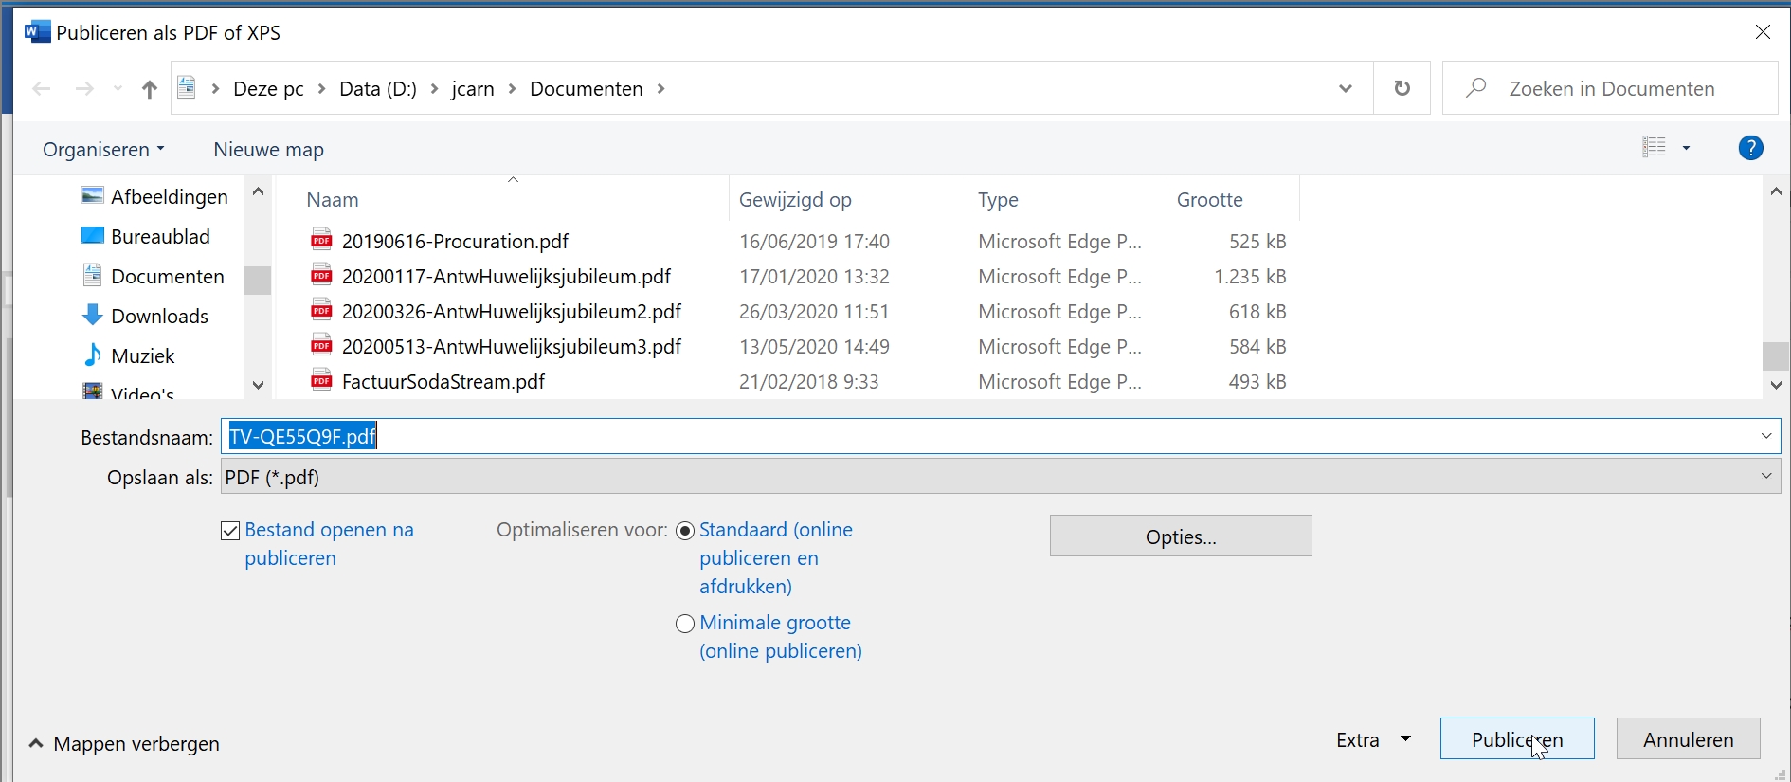Screen dimensions: 1791x782
Task: Click Nieuwe map in toolbar
Action: pos(268,150)
